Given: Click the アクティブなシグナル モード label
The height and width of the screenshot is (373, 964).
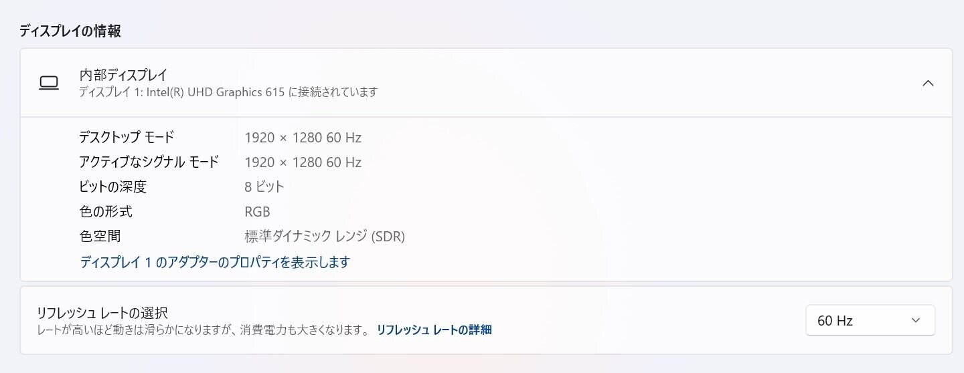Looking at the screenshot, I should 149,162.
